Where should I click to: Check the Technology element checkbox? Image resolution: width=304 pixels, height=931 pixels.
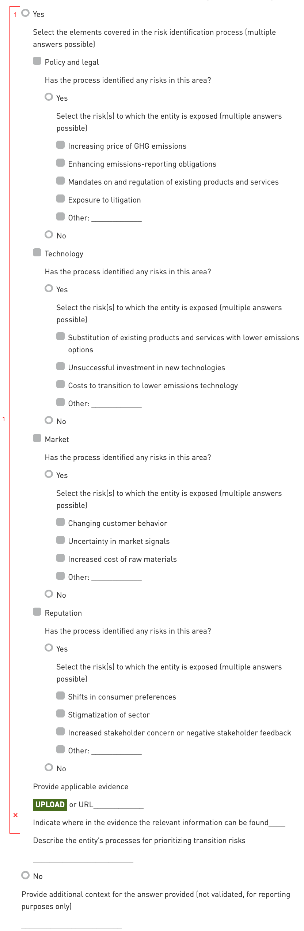pos(37,253)
